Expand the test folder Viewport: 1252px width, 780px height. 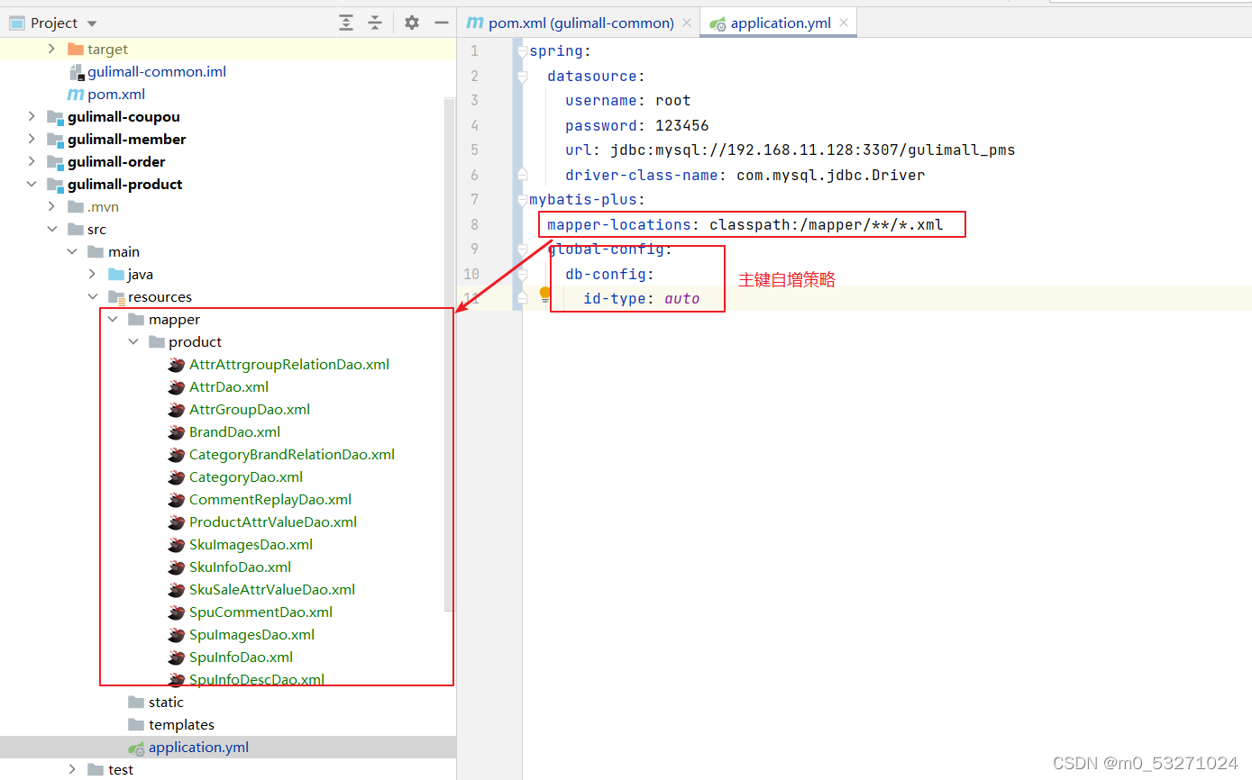click(x=72, y=769)
